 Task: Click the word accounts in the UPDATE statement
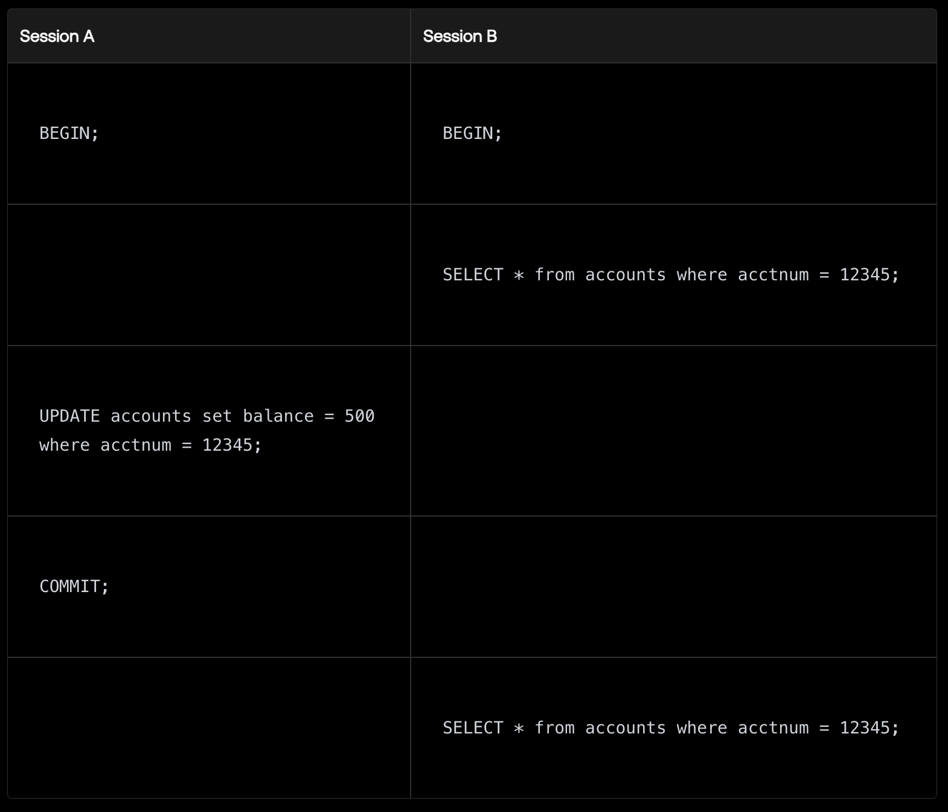(151, 416)
